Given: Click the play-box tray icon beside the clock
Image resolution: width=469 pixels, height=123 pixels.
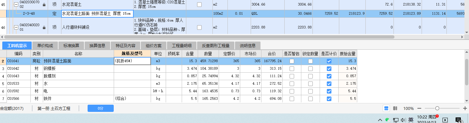Looking at the screenshot, I should (445, 120).
